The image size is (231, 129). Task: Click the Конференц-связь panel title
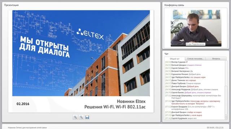[x=174, y=5]
